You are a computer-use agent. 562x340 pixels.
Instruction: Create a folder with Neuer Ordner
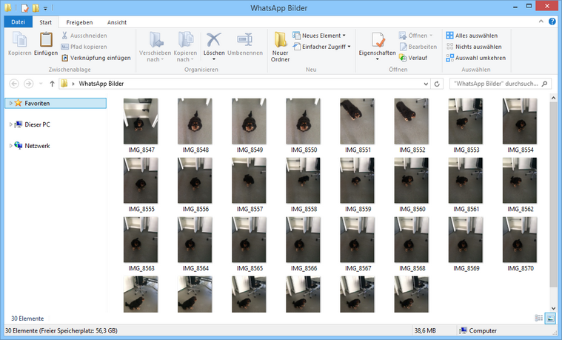click(x=281, y=46)
